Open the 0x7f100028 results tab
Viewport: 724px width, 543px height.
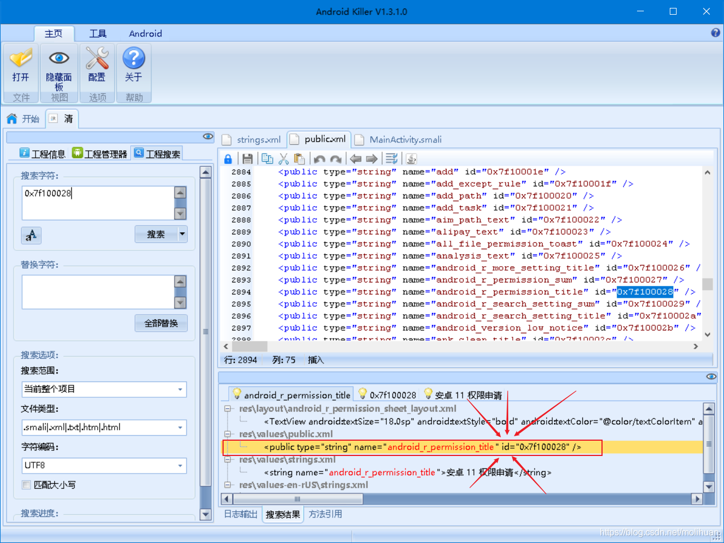pos(387,395)
